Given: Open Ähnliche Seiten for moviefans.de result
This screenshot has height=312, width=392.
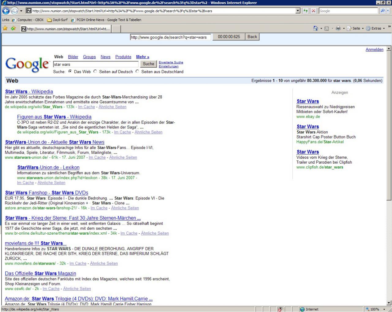Looking at the screenshot, I should pyautogui.click(x=104, y=263).
